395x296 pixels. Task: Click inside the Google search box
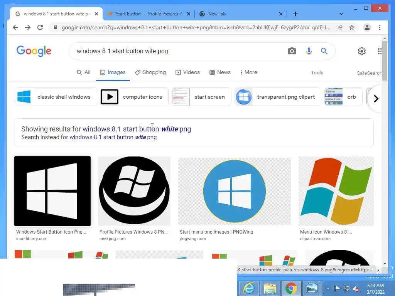pos(176,51)
